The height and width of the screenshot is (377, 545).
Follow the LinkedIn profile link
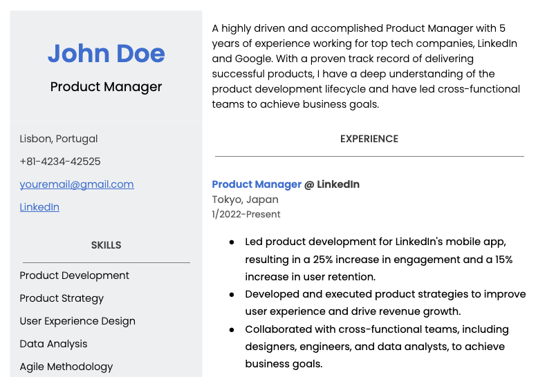pos(39,207)
